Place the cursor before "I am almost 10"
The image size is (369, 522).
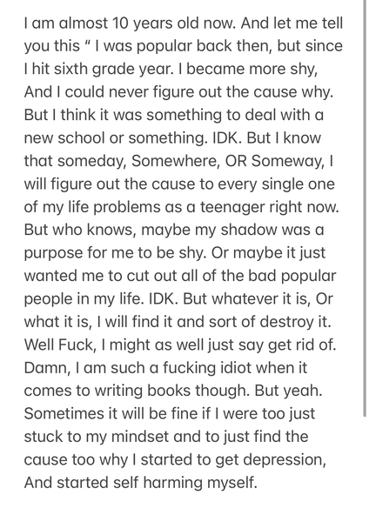click(x=24, y=23)
